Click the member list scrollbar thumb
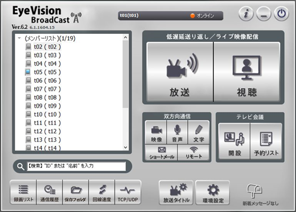 [126, 74]
